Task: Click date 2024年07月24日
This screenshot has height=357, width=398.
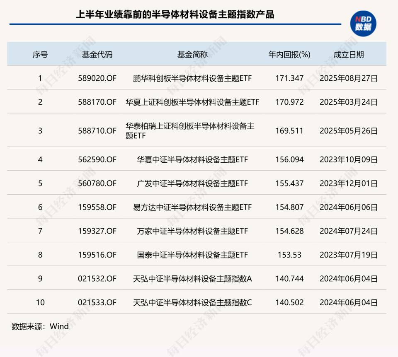Action: [x=349, y=231]
